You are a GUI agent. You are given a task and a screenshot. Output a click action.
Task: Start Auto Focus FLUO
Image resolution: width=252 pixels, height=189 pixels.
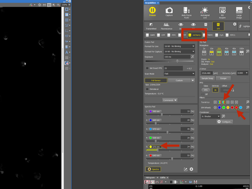click(x=186, y=12)
